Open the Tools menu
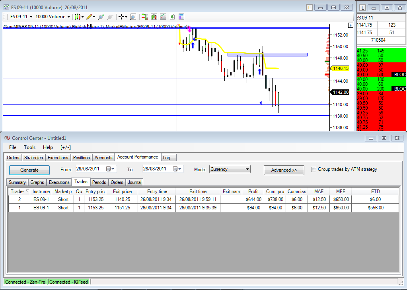Image resolution: width=407 pixels, height=290 pixels. 29,147
